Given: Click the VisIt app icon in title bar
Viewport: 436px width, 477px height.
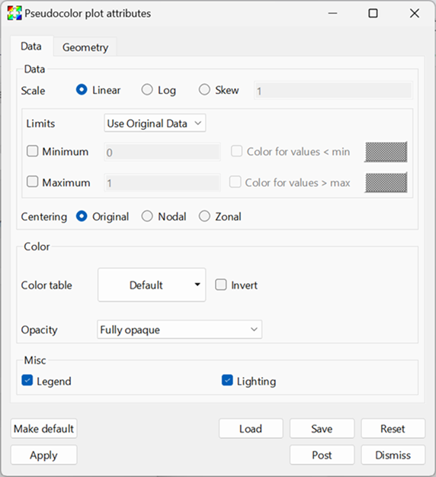Looking at the screenshot, I should pos(14,13).
